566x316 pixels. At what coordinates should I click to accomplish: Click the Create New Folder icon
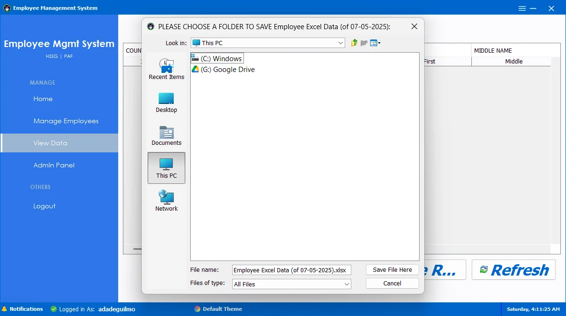[x=364, y=43]
